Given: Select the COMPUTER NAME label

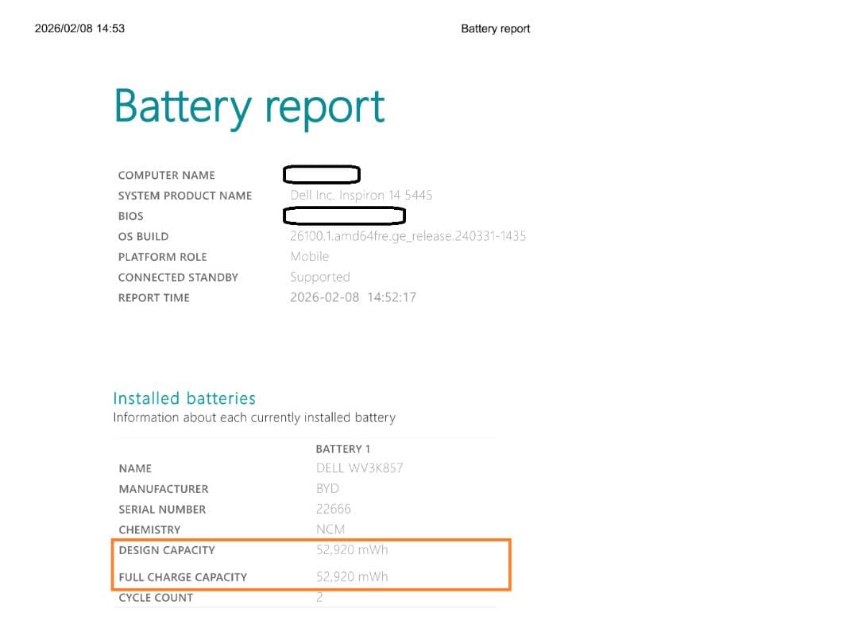Looking at the screenshot, I should point(166,175).
